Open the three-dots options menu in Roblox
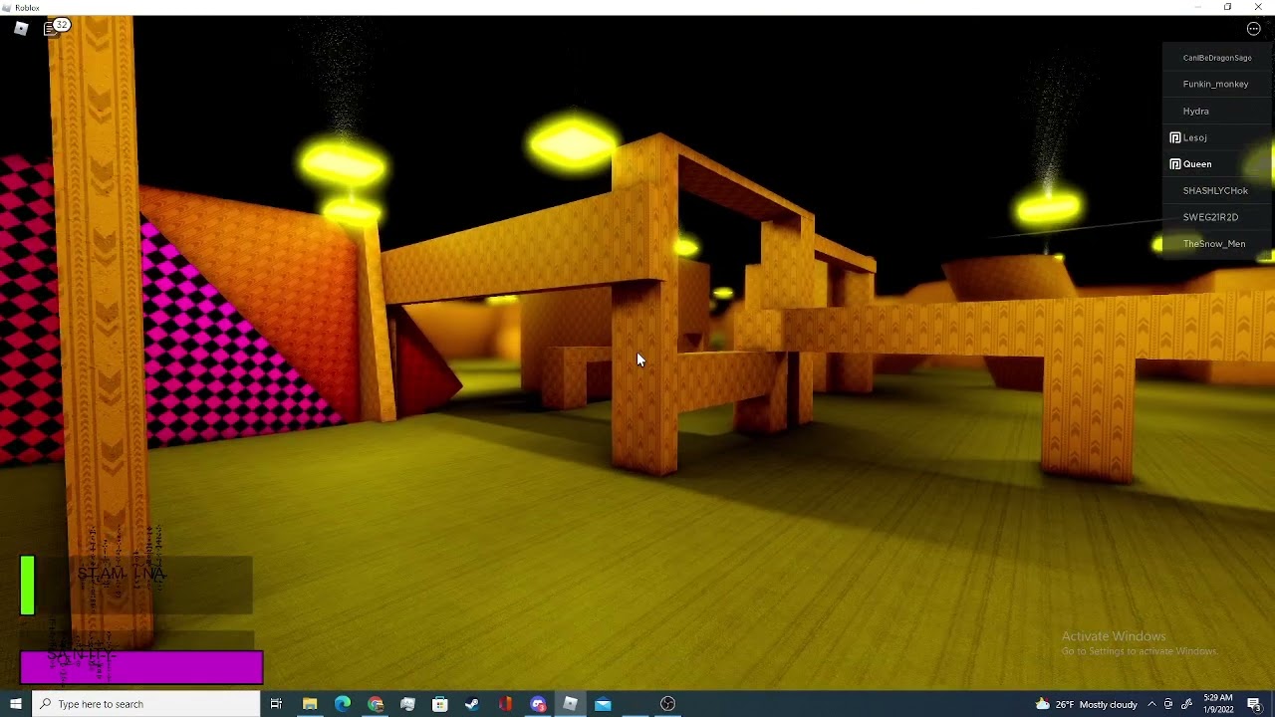The width and height of the screenshot is (1275, 717). click(1253, 29)
